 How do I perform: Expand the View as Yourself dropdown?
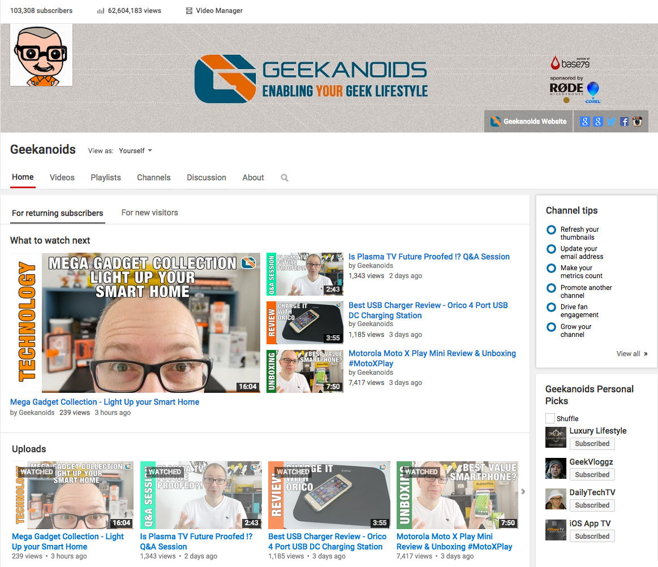click(x=135, y=150)
